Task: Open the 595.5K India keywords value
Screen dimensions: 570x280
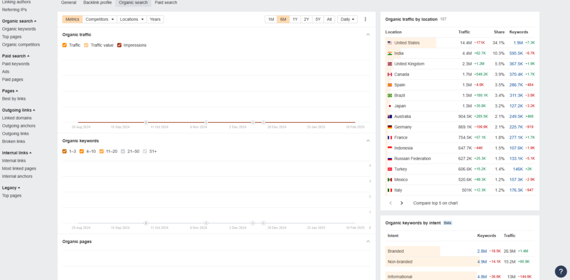Action: tap(516, 53)
